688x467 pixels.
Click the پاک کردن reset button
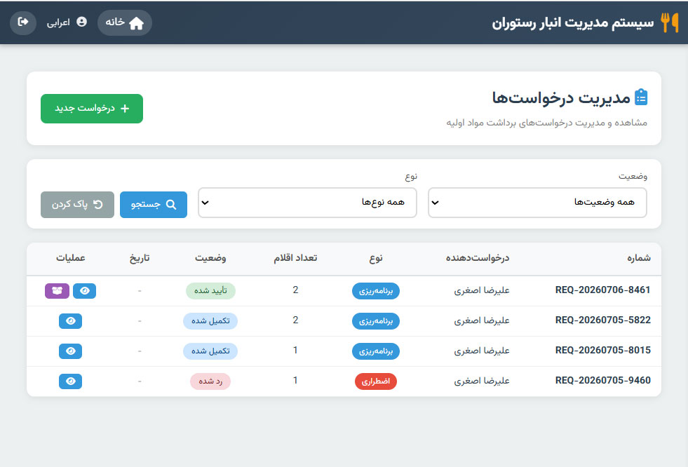tap(77, 204)
